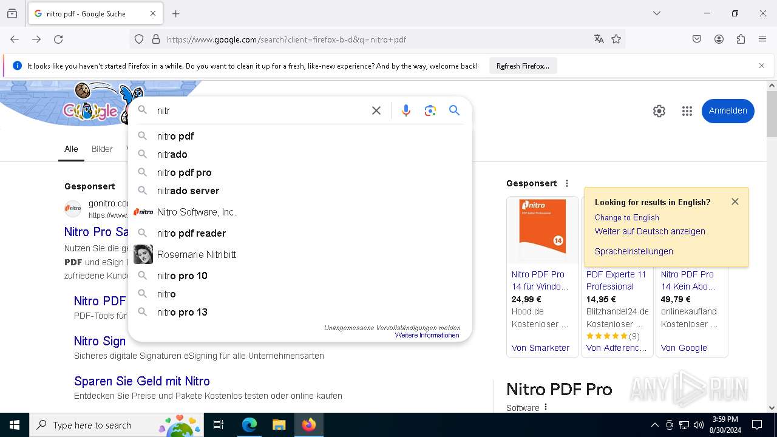Open the list all tabs dropdown
Image resolution: width=777 pixels, height=437 pixels.
(657, 13)
